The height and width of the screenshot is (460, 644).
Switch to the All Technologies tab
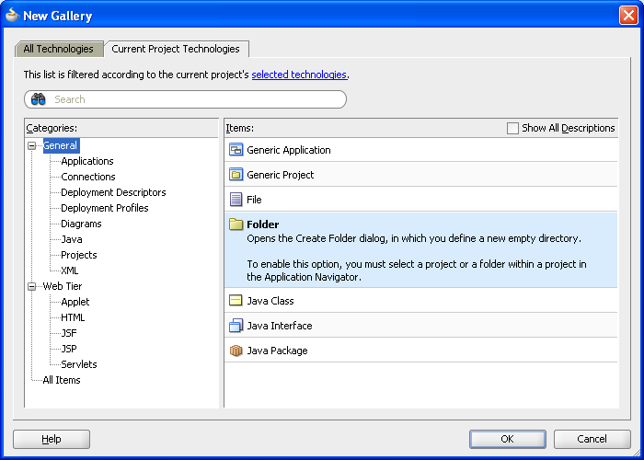pyautogui.click(x=58, y=49)
